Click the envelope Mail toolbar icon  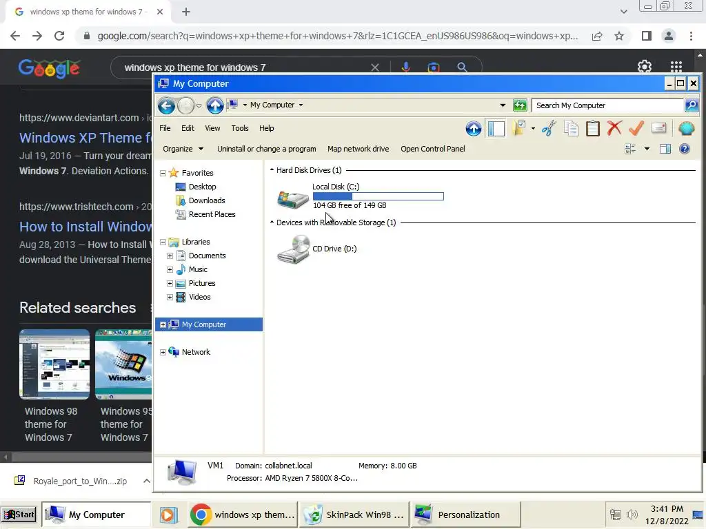[658, 128]
